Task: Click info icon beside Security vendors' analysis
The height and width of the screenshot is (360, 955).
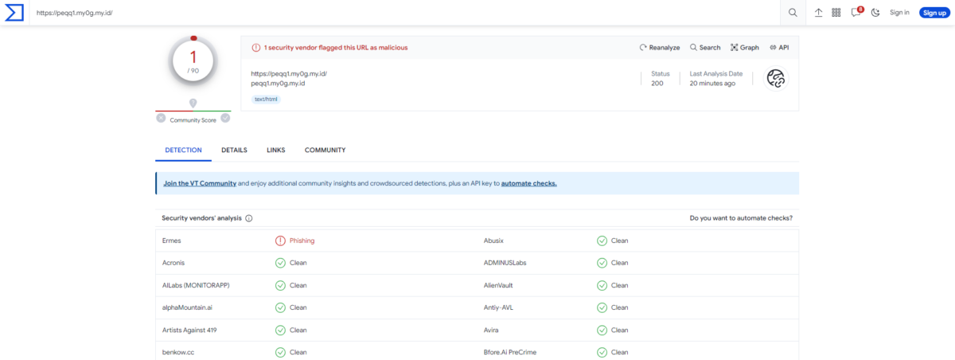Action: [x=249, y=218]
